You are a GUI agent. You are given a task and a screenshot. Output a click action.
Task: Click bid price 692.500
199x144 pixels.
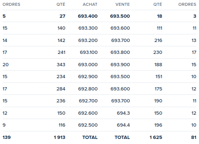point(88,125)
